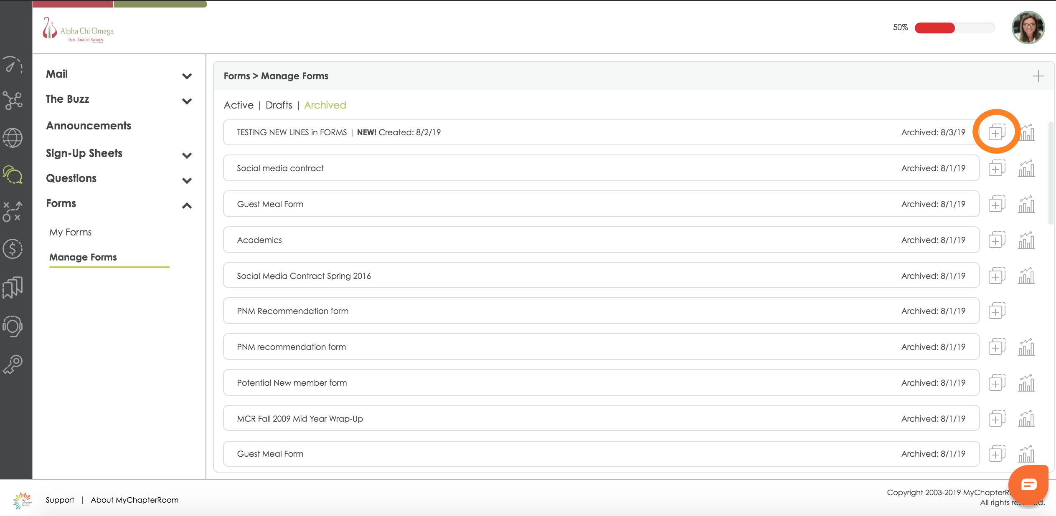Open the orange chat support widget
The height and width of the screenshot is (516, 1056).
[x=1028, y=484]
